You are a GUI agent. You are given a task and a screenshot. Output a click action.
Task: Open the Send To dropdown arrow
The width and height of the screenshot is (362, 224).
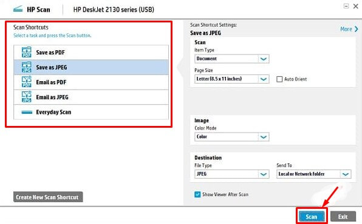[346, 174]
